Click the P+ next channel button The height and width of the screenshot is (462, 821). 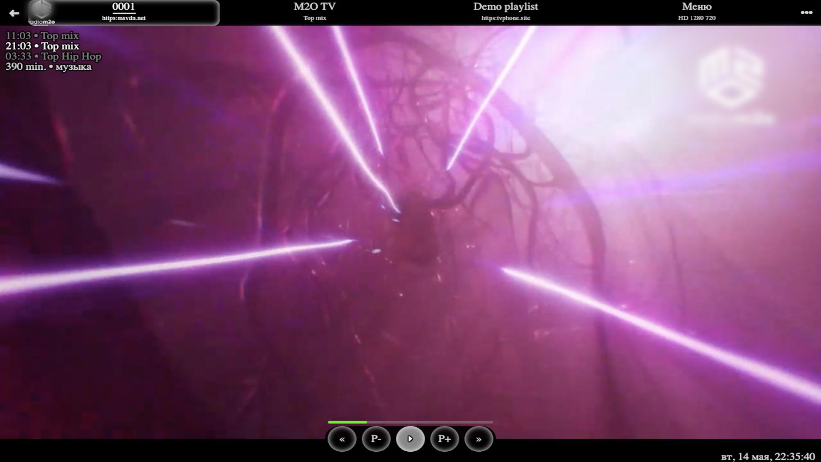[445, 439]
